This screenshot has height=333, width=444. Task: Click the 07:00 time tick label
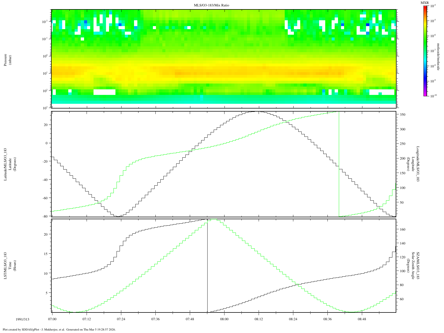(52, 319)
